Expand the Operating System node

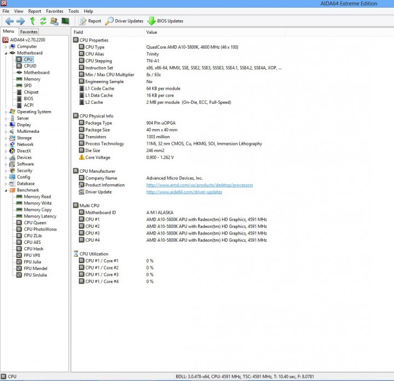click(6, 112)
